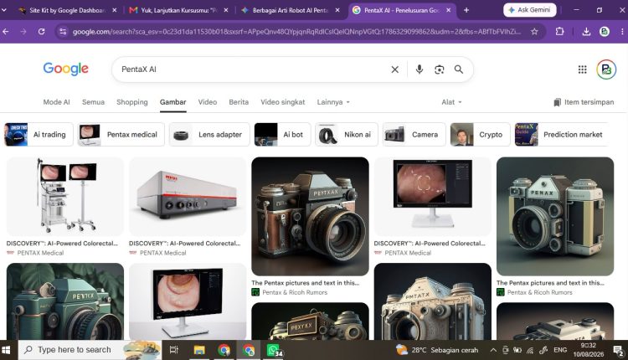Open the weather widget showing 28°C
This screenshot has height=360, width=628.
coord(437,350)
